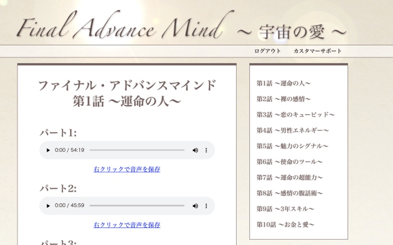Click the 0:00 / 54:19 time display

(69, 150)
